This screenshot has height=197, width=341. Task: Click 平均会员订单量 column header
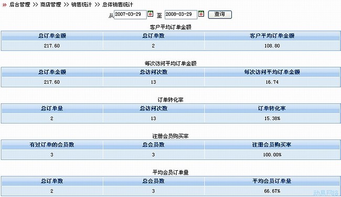(x=272, y=181)
